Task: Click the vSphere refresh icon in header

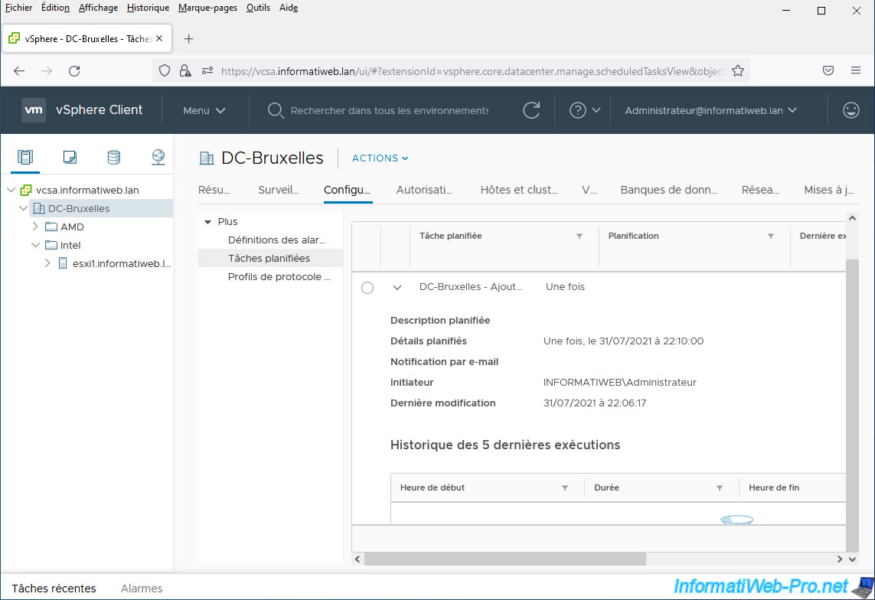Action: [x=531, y=110]
